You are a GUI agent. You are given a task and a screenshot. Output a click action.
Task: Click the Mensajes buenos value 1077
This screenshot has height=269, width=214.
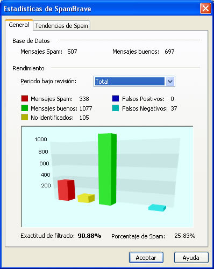click(86, 108)
